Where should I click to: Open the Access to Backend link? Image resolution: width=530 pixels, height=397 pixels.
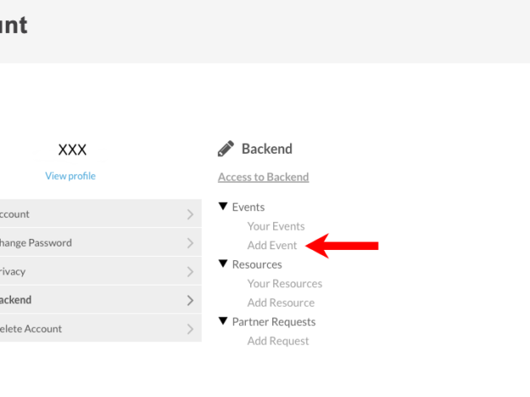pyautogui.click(x=263, y=177)
